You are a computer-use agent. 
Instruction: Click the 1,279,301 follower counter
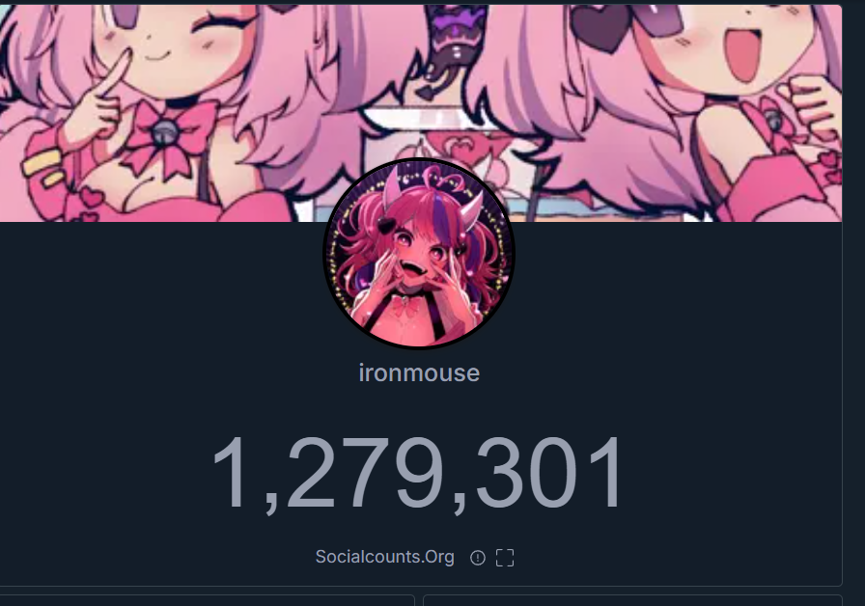pyautogui.click(x=419, y=473)
